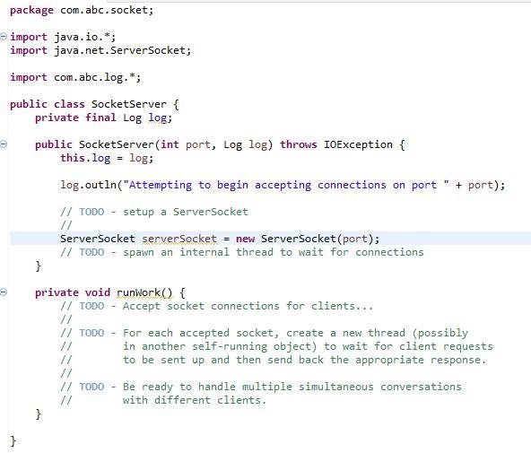Screen dimensions: 531x453
Task: Click the SocketServer class name declaration
Action: (x=128, y=104)
